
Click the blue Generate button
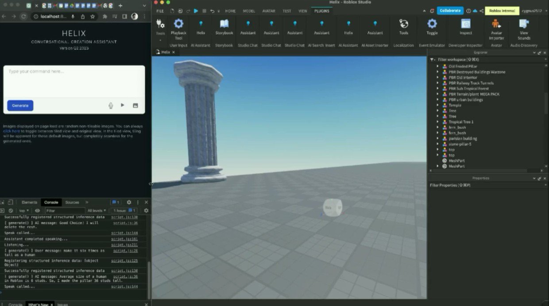[x=20, y=106]
